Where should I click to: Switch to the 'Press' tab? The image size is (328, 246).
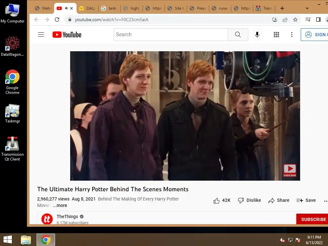pyautogui.click(x=198, y=8)
